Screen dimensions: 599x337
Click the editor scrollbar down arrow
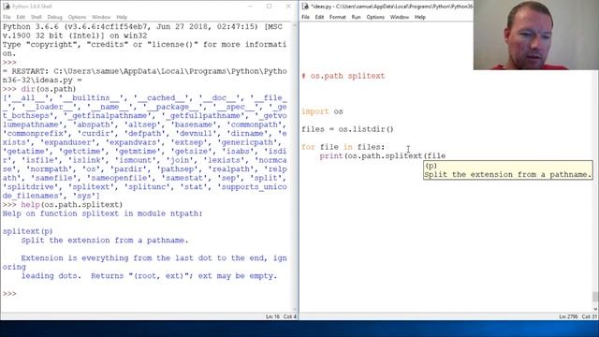click(x=595, y=309)
